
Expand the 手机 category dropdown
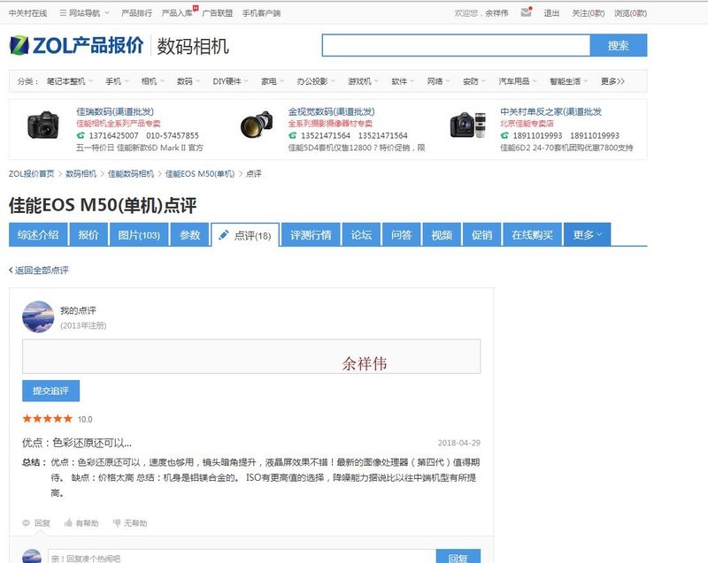click(117, 81)
